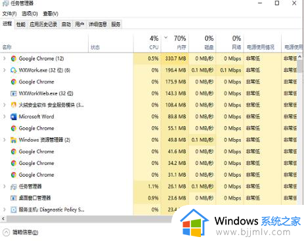This screenshot has height=241, width=304.
Task: Click the 简略信息 up-arrow circle icon
Action: [6, 232]
